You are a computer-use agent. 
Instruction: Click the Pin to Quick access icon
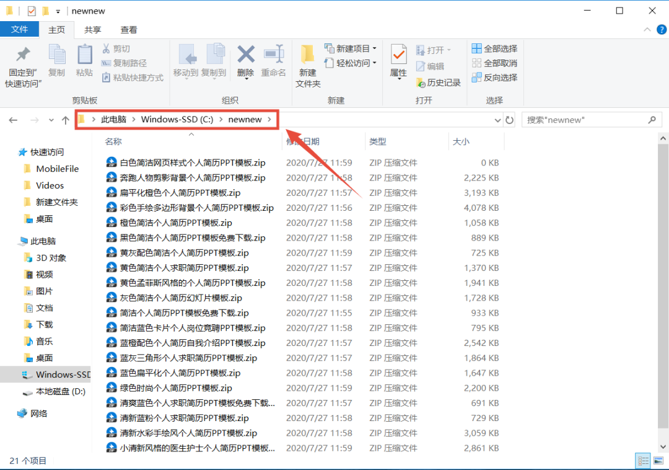pos(23,55)
